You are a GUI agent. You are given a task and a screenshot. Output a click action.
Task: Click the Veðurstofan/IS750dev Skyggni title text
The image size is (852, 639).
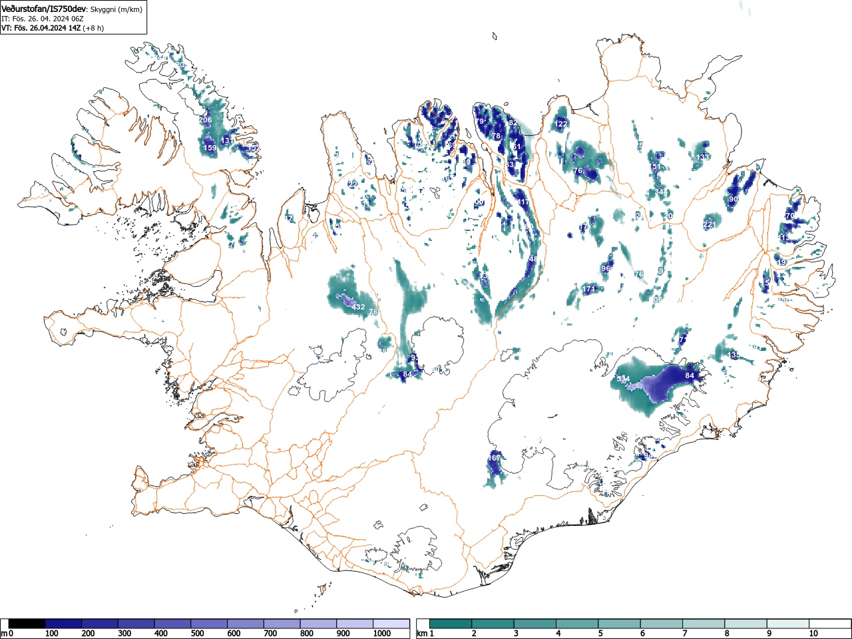[72, 9]
